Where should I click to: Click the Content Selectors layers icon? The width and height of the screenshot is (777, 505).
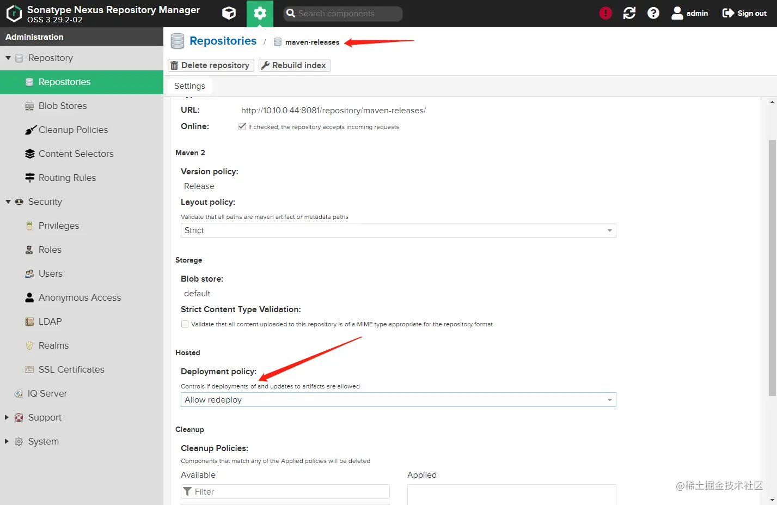pyautogui.click(x=30, y=154)
